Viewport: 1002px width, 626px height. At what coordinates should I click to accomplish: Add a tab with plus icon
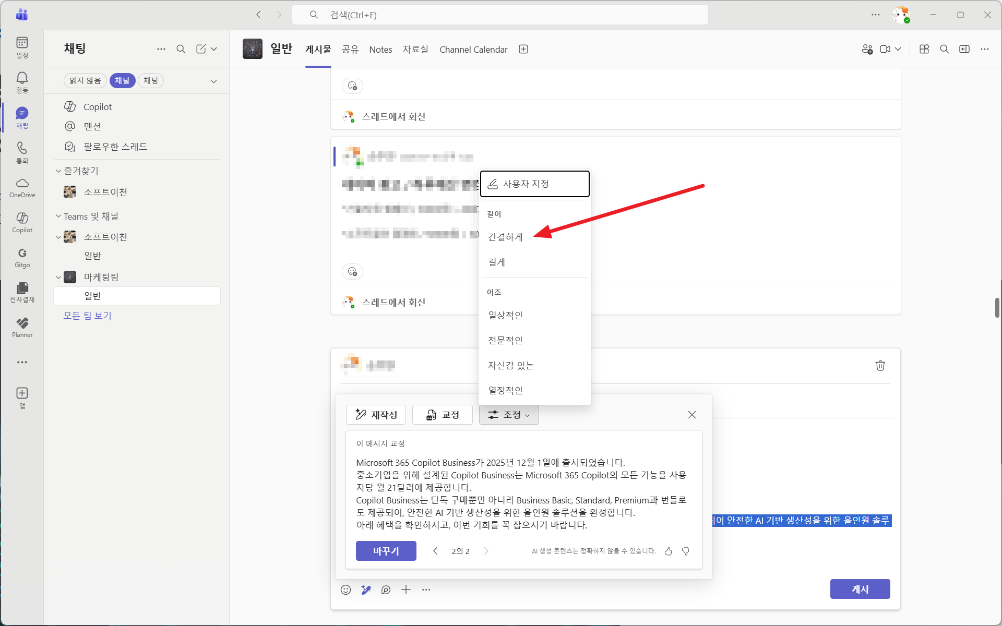pyautogui.click(x=523, y=49)
